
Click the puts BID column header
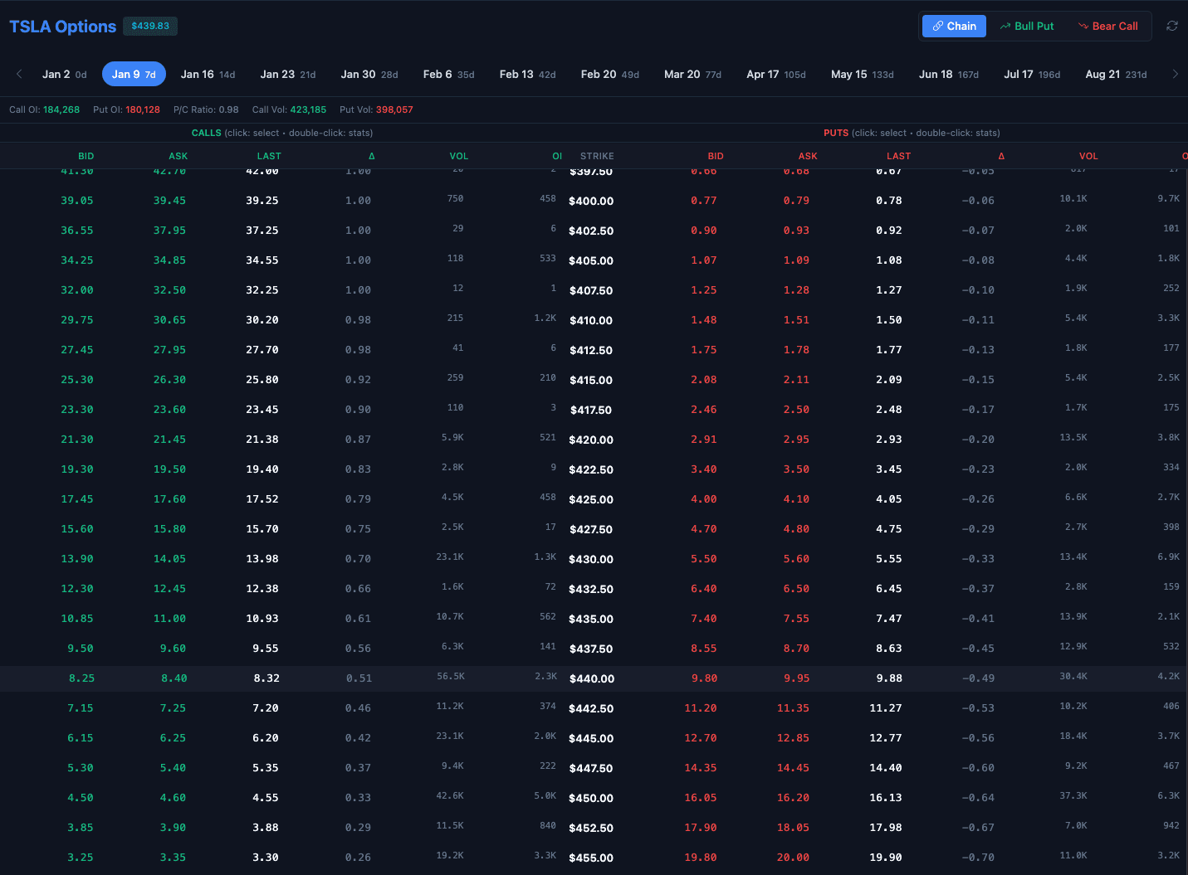(x=716, y=156)
